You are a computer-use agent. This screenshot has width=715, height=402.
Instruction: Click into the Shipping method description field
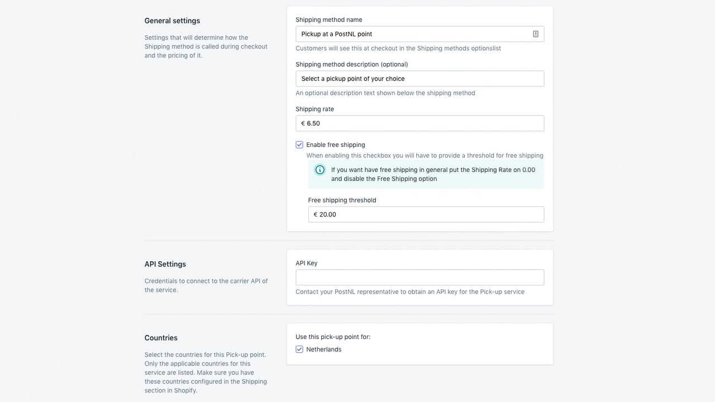point(420,79)
